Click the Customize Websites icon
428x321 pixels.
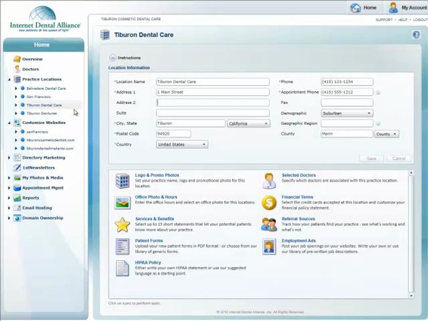(17, 123)
